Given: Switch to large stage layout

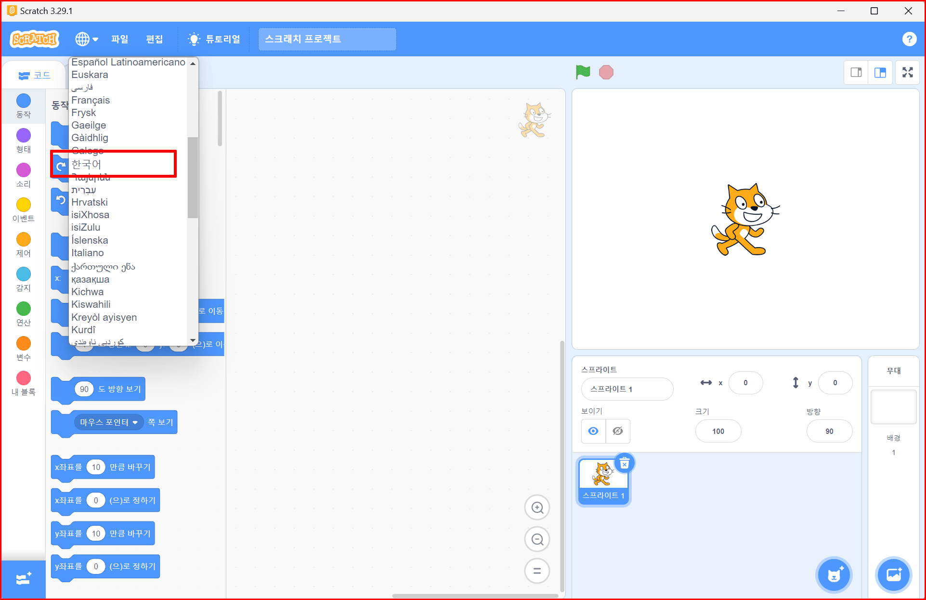Looking at the screenshot, I should (x=880, y=72).
